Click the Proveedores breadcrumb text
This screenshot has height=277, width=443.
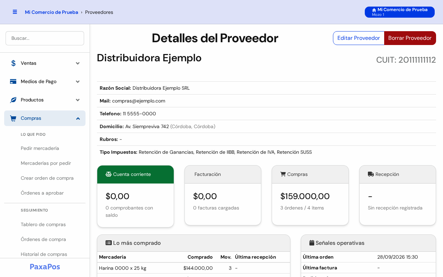(99, 12)
